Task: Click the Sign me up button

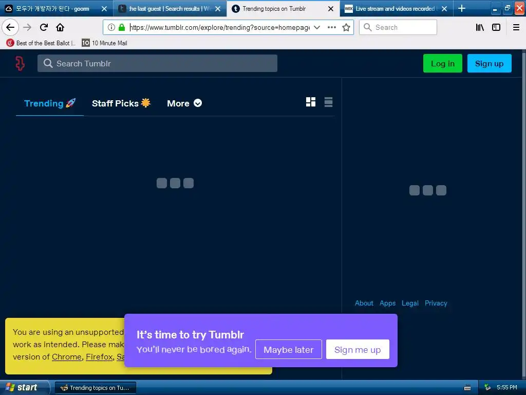Action: pyautogui.click(x=358, y=349)
